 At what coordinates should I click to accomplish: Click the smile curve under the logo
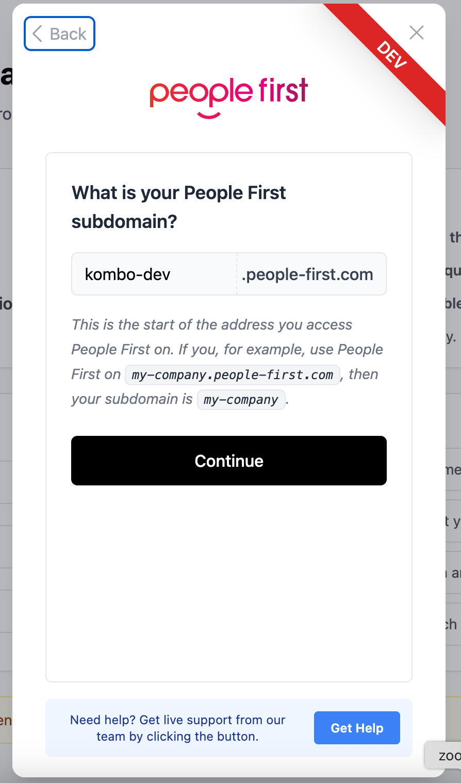[x=208, y=115]
